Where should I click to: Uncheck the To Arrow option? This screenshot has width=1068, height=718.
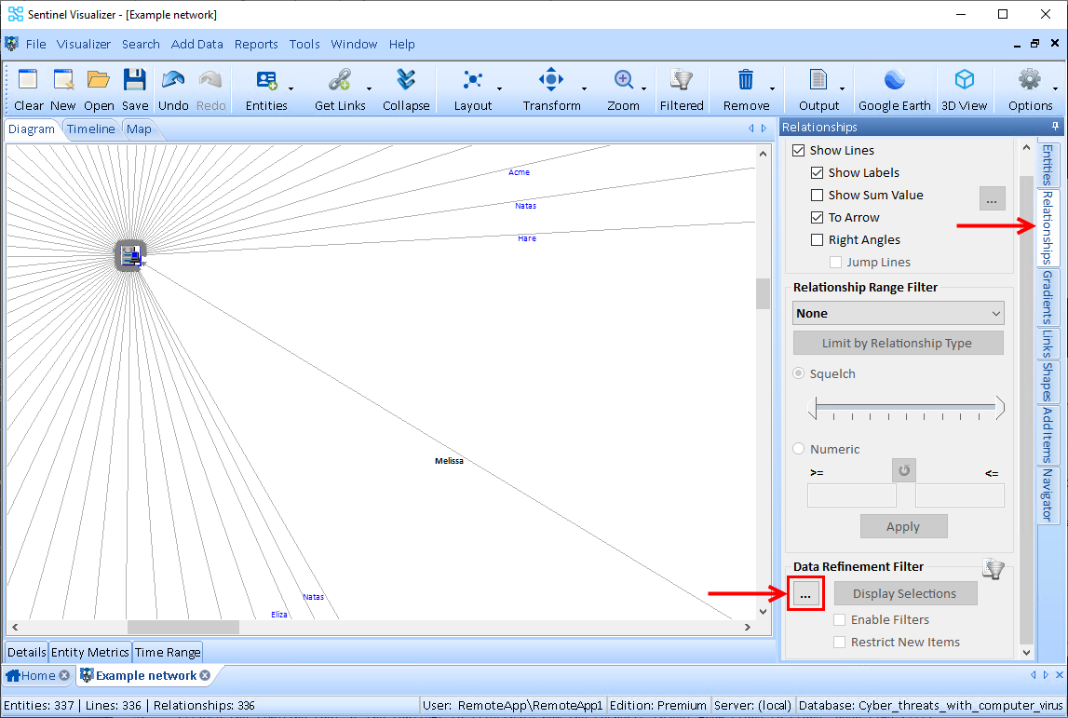point(818,217)
